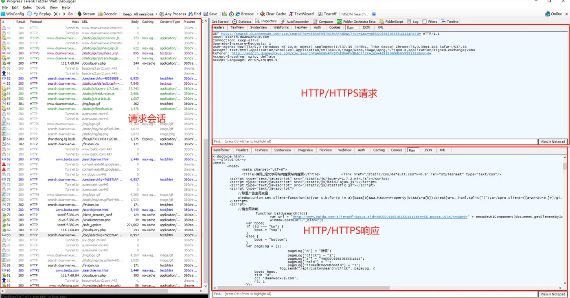The width and height of the screenshot is (570, 298).
Task: Expand the Remove (X) dropdown arrow
Action: [59, 14]
